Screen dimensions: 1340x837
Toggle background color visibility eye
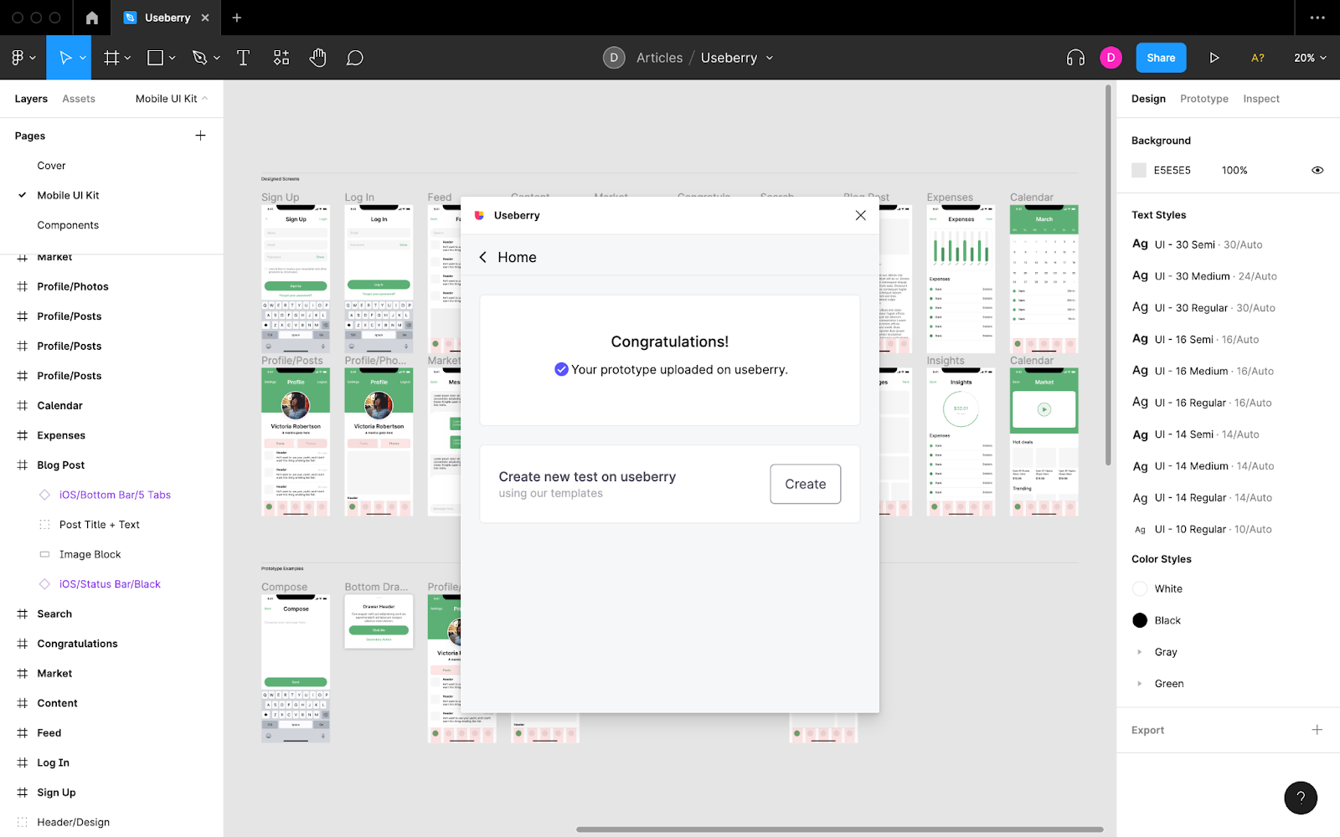tap(1317, 170)
